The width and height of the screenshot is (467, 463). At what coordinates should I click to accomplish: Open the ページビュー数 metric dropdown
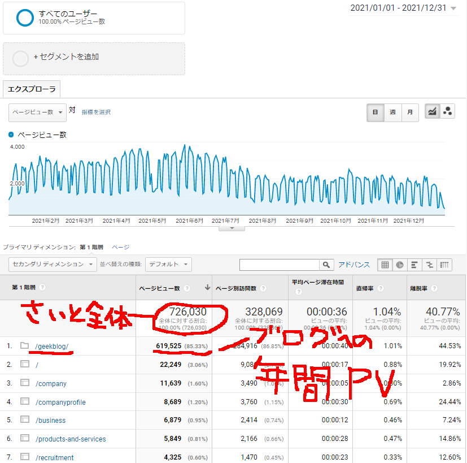37,112
